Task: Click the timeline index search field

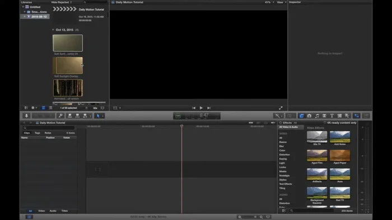Action: click(49, 128)
